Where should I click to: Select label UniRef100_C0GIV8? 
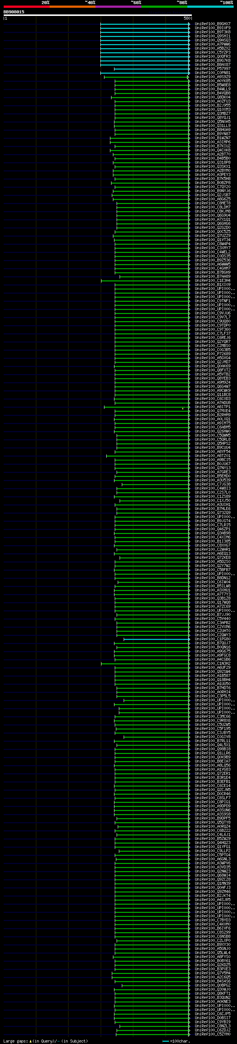tap(213, 737)
